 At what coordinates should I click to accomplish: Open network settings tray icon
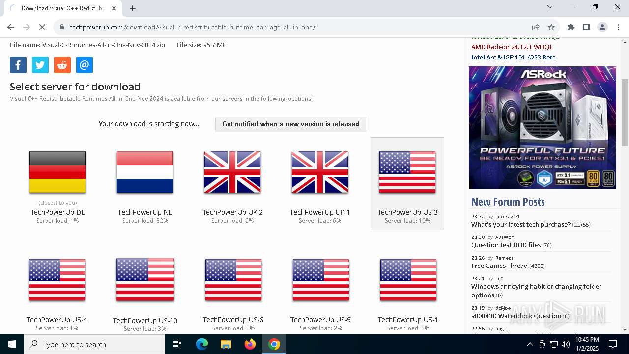[x=554, y=344]
